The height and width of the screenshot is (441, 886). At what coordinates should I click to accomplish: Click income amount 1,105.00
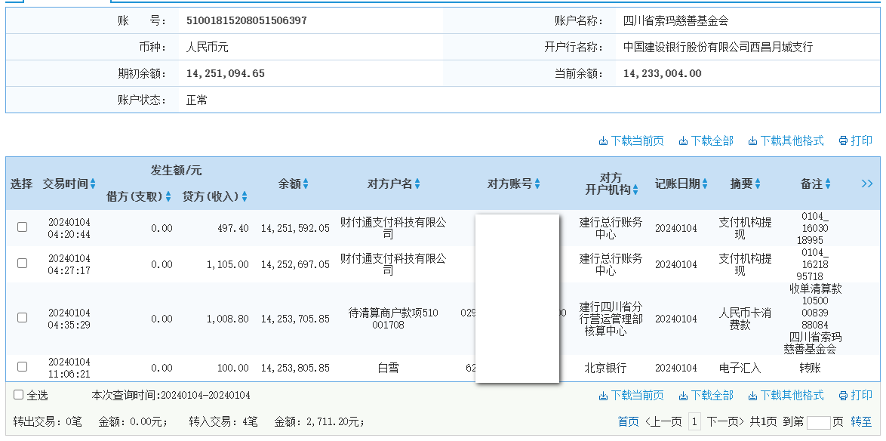pos(228,264)
